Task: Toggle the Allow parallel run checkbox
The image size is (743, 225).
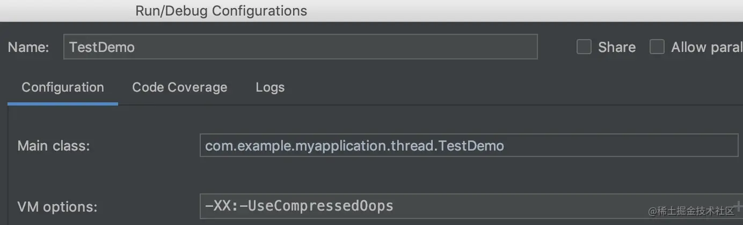Action: pos(657,47)
